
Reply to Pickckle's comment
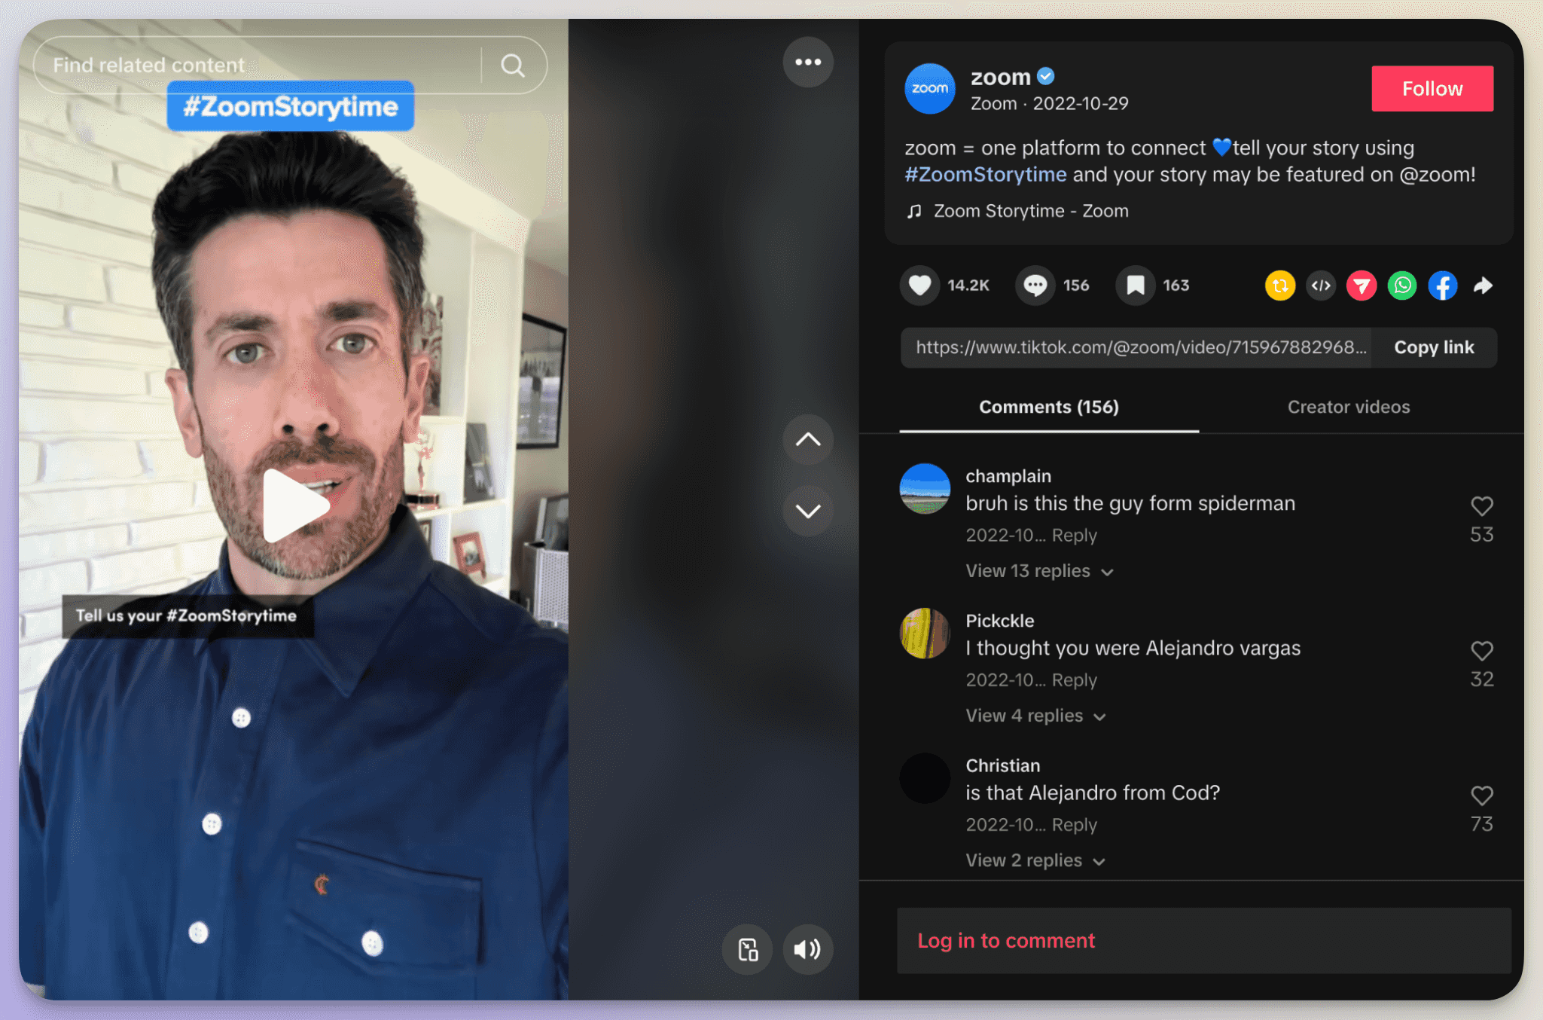point(1074,680)
